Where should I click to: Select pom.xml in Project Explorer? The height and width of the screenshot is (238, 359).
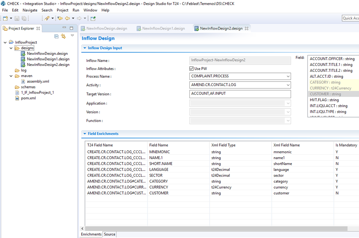[28, 98]
